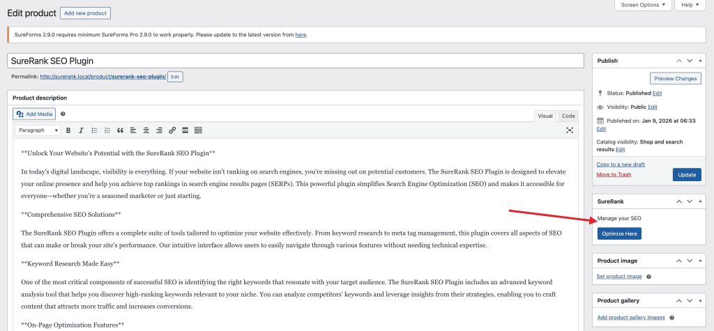Toggle italic formatting in editor toolbar

point(81,130)
